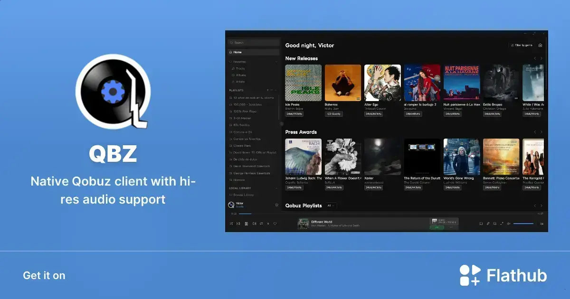Screen dimensions: 570x299
Task: Click the Nicky Jam artist link
Action: point(332,109)
